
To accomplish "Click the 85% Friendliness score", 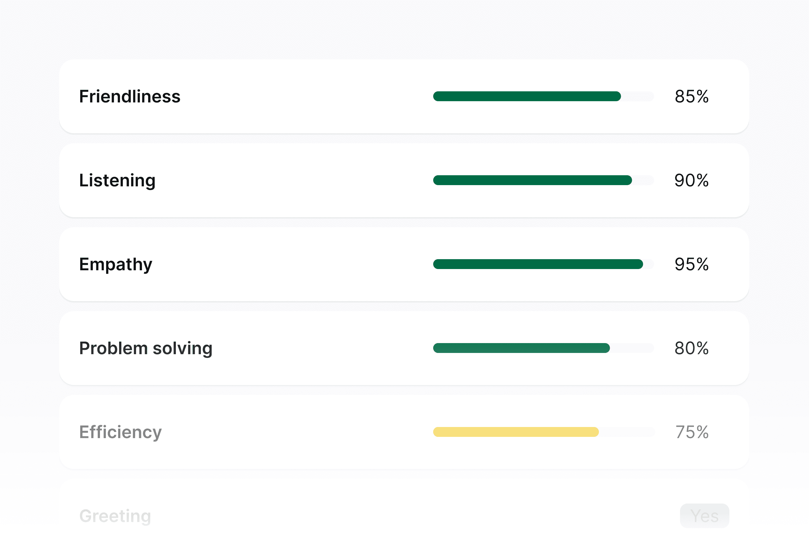I will (691, 96).
